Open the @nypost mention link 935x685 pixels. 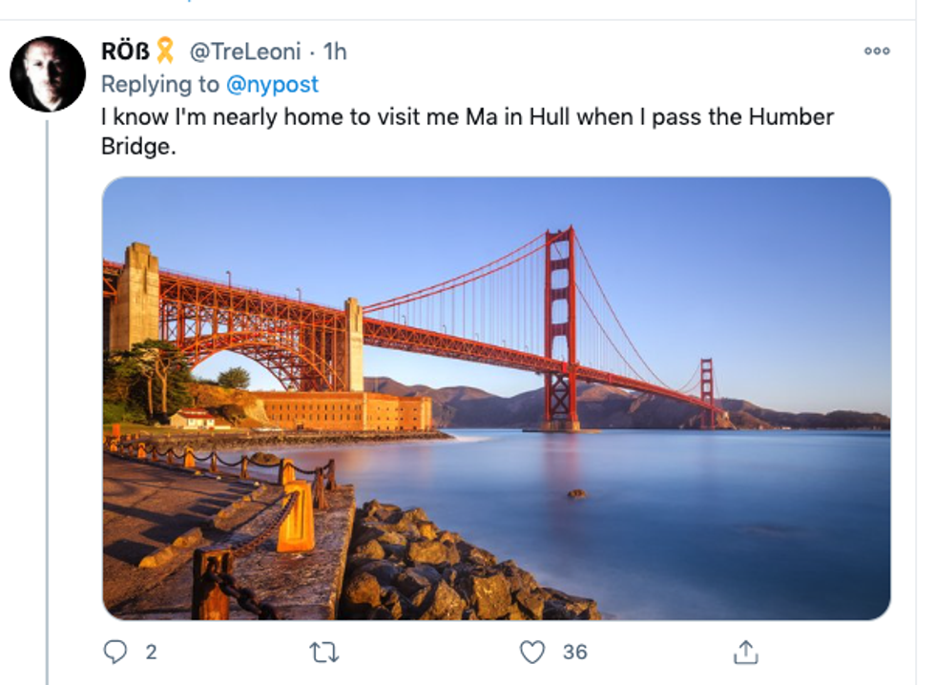click(273, 84)
